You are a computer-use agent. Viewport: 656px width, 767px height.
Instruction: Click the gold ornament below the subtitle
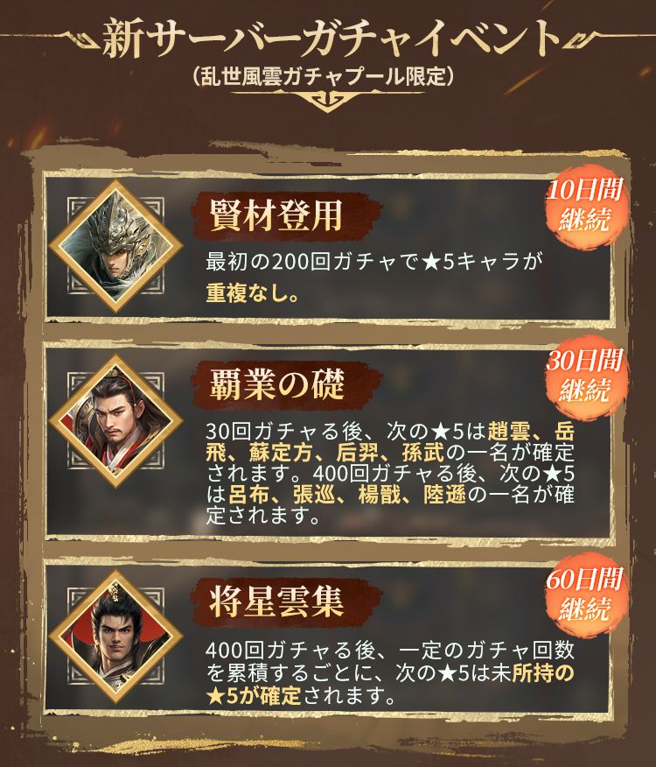point(328,101)
